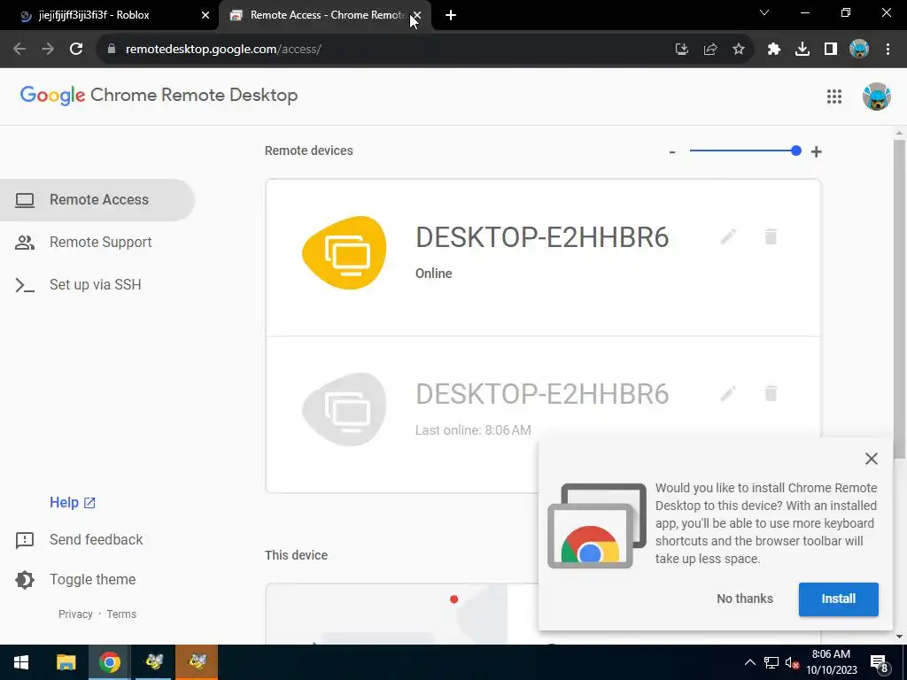Go back with the browser back arrow
907x680 pixels.
19,50
